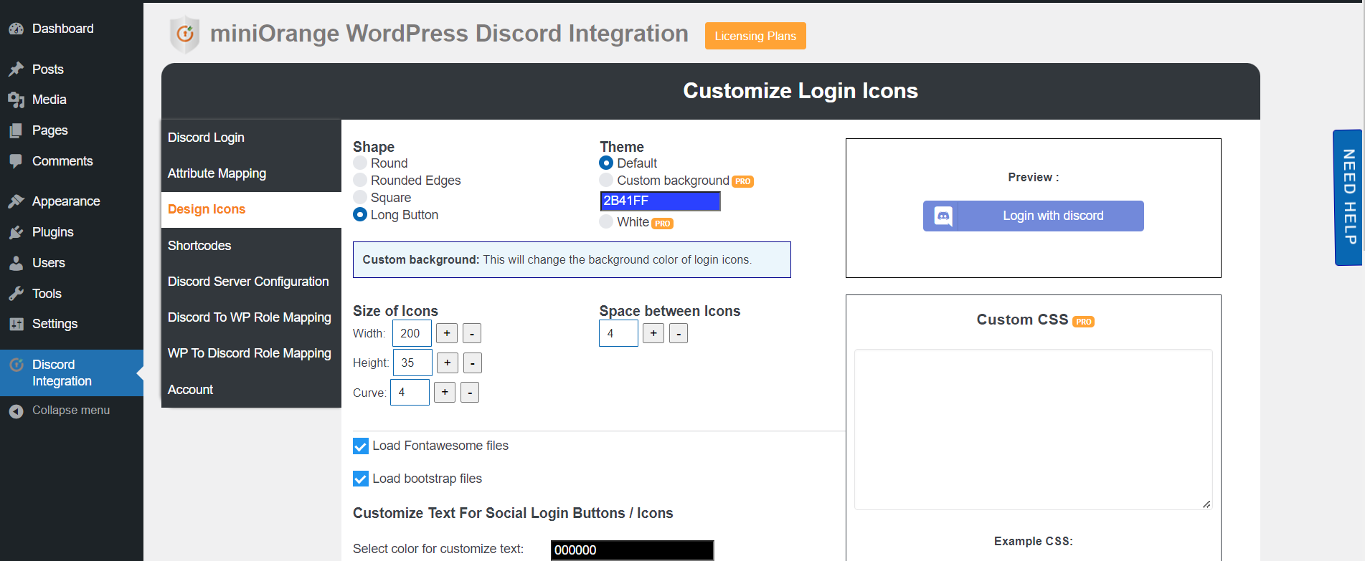Decrease Space between Icons with minus
Viewport: 1365px width, 561px height.
pyautogui.click(x=679, y=334)
